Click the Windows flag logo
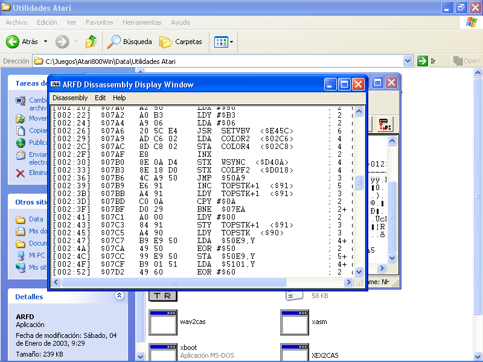This screenshot has width=483, height=362. tap(471, 22)
